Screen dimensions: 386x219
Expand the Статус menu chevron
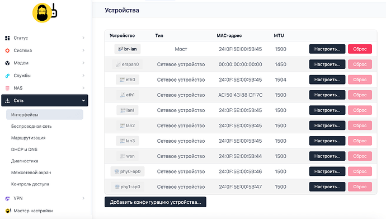coord(83,38)
